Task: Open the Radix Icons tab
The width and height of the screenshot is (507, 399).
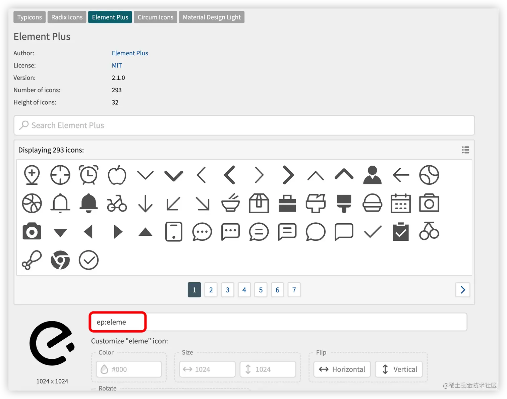Action: pos(67,17)
